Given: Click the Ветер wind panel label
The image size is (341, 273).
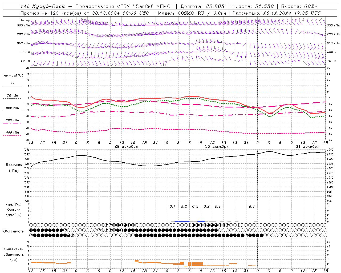Looking at the screenshot, I should click(25, 20).
